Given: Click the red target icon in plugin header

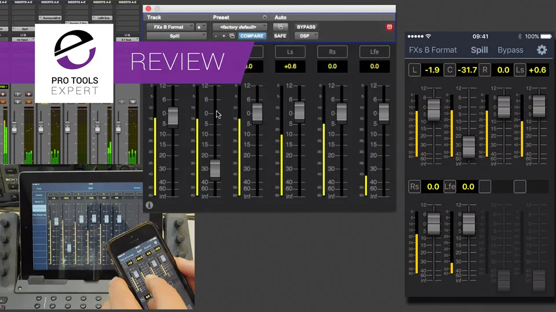Looking at the screenshot, I should tap(389, 27).
